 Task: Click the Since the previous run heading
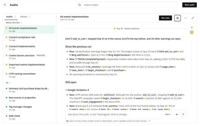(x=78, y=47)
